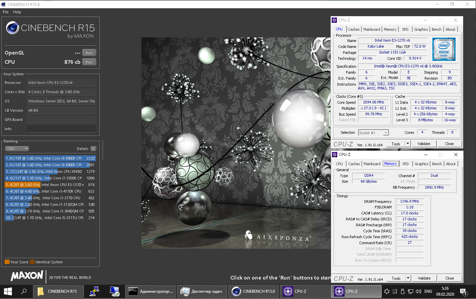Screen dimensions: 476x299
Task: Expand Tools dropdown arrow in lower CPU-Z window
Action: (408, 278)
